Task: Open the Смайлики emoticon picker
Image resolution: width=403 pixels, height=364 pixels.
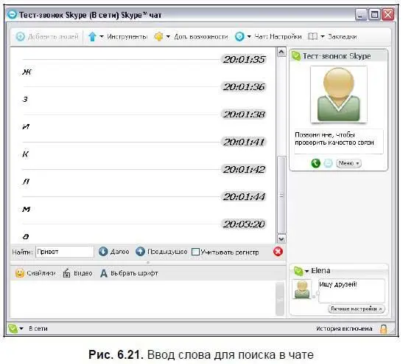Action: (35, 273)
